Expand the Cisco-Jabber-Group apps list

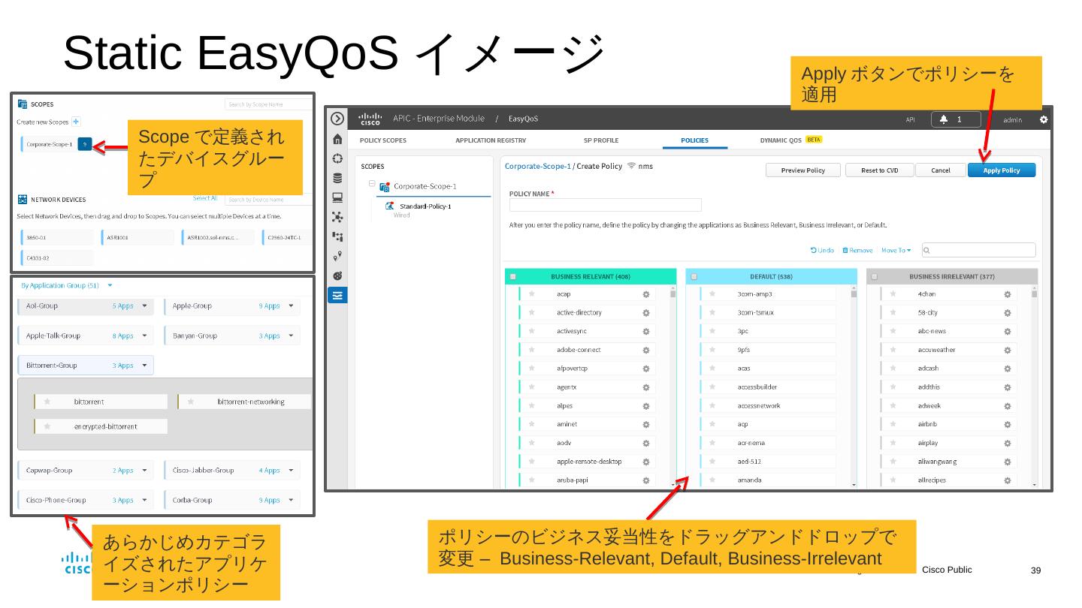point(290,471)
